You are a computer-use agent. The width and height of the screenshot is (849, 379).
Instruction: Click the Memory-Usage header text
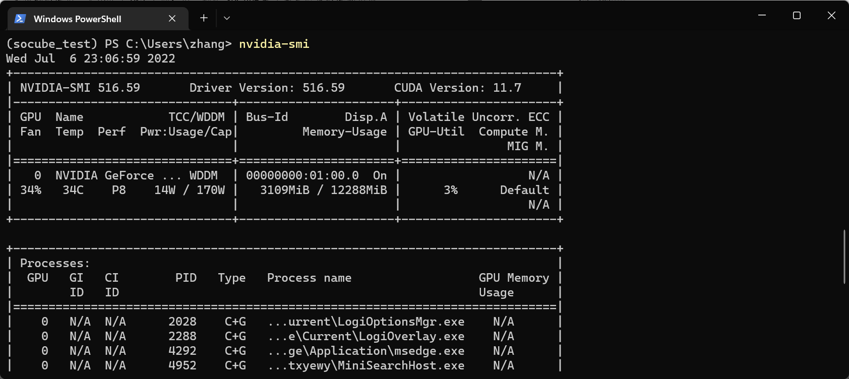[x=345, y=132]
